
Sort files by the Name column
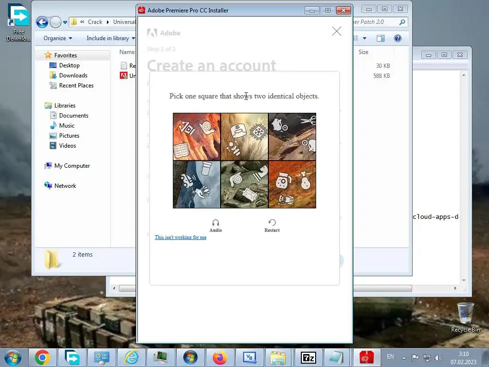pyautogui.click(x=127, y=52)
